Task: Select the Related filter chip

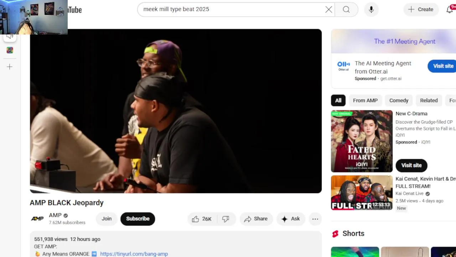Action: pyautogui.click(x=429, y=100)
